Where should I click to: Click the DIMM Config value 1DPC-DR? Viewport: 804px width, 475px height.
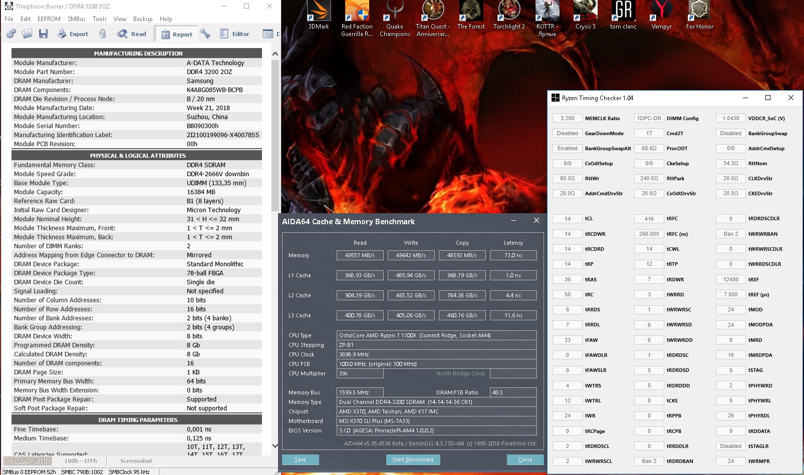tap(649, 118)
